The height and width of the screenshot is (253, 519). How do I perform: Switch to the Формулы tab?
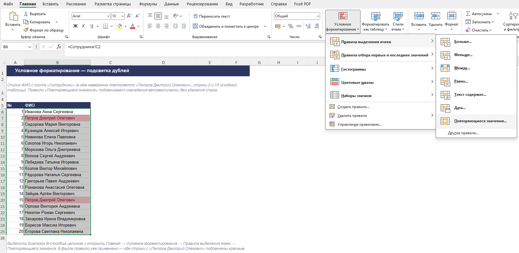point(148,4)
